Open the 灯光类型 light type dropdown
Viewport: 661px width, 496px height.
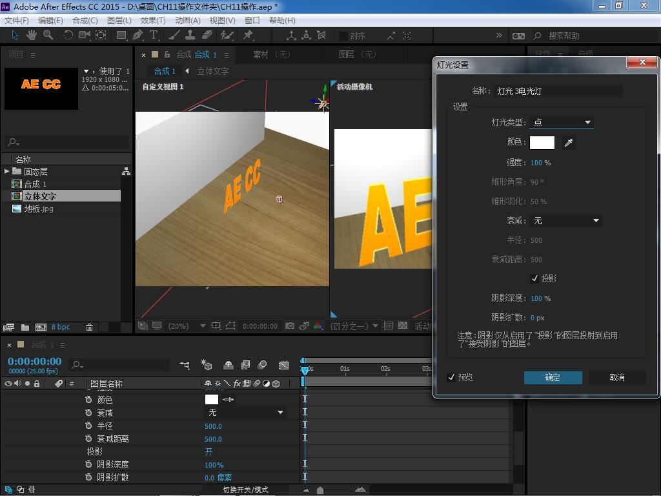click(x=561, y=122)
